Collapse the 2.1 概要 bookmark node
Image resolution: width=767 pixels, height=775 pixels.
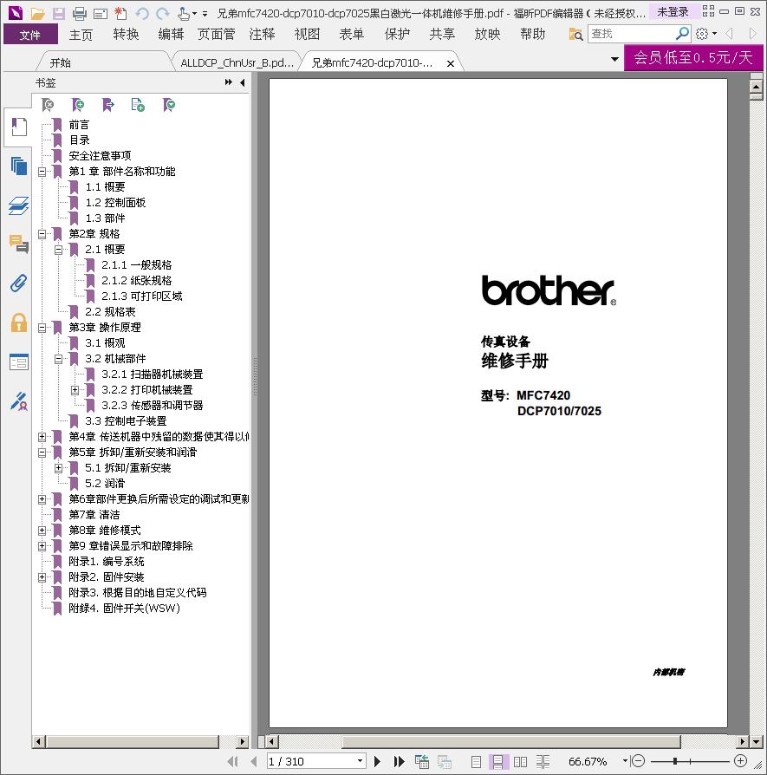pos(58,250)
